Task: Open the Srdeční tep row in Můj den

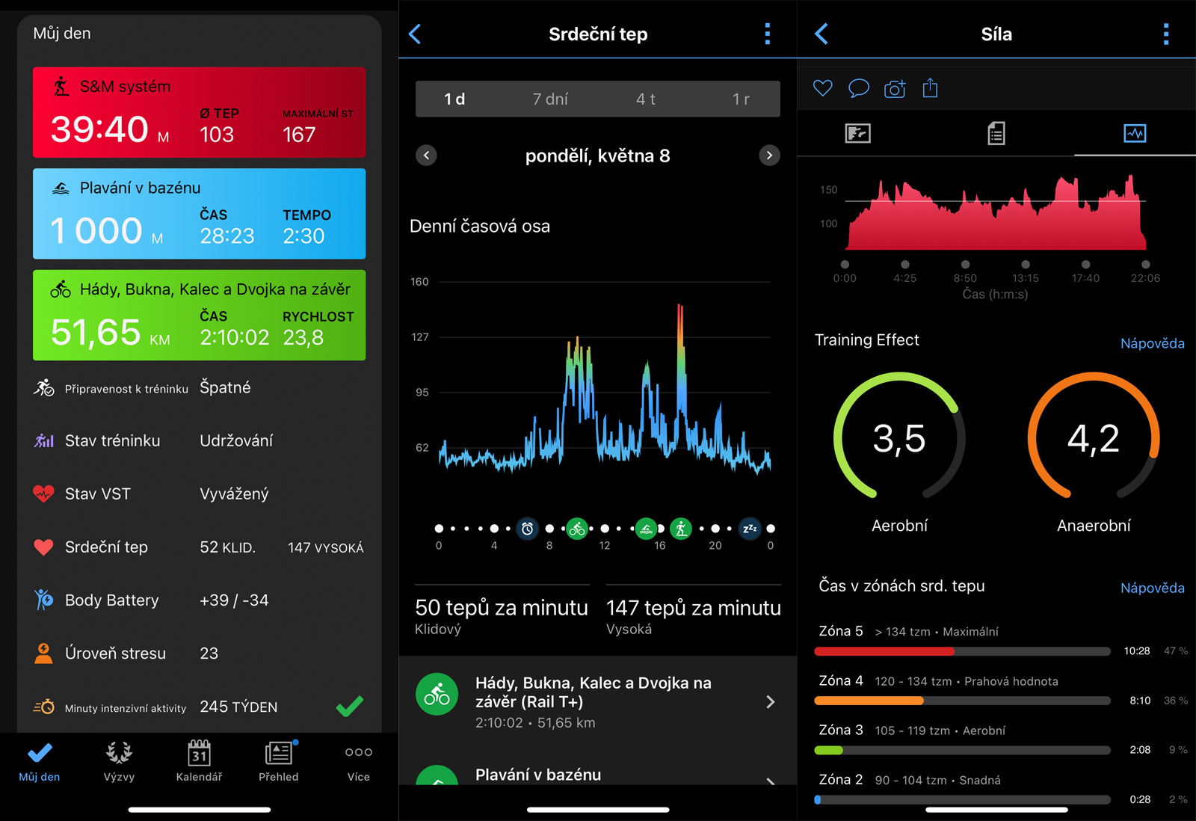Action: click(x=199, y=547)
